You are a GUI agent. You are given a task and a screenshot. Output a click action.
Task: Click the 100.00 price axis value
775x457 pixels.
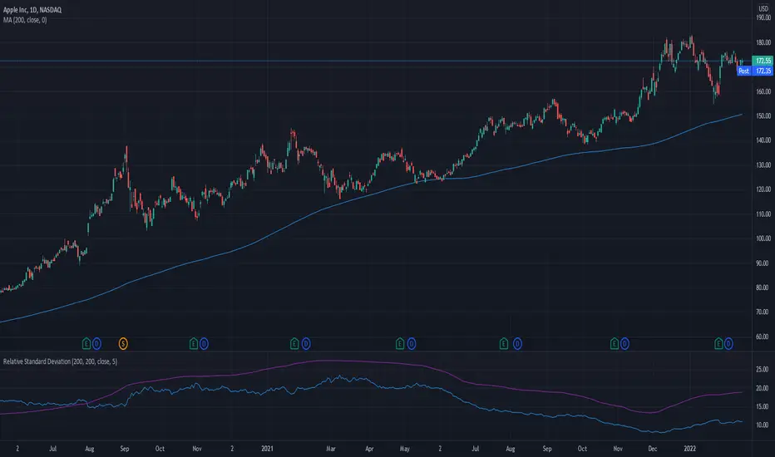click(763, 238)
